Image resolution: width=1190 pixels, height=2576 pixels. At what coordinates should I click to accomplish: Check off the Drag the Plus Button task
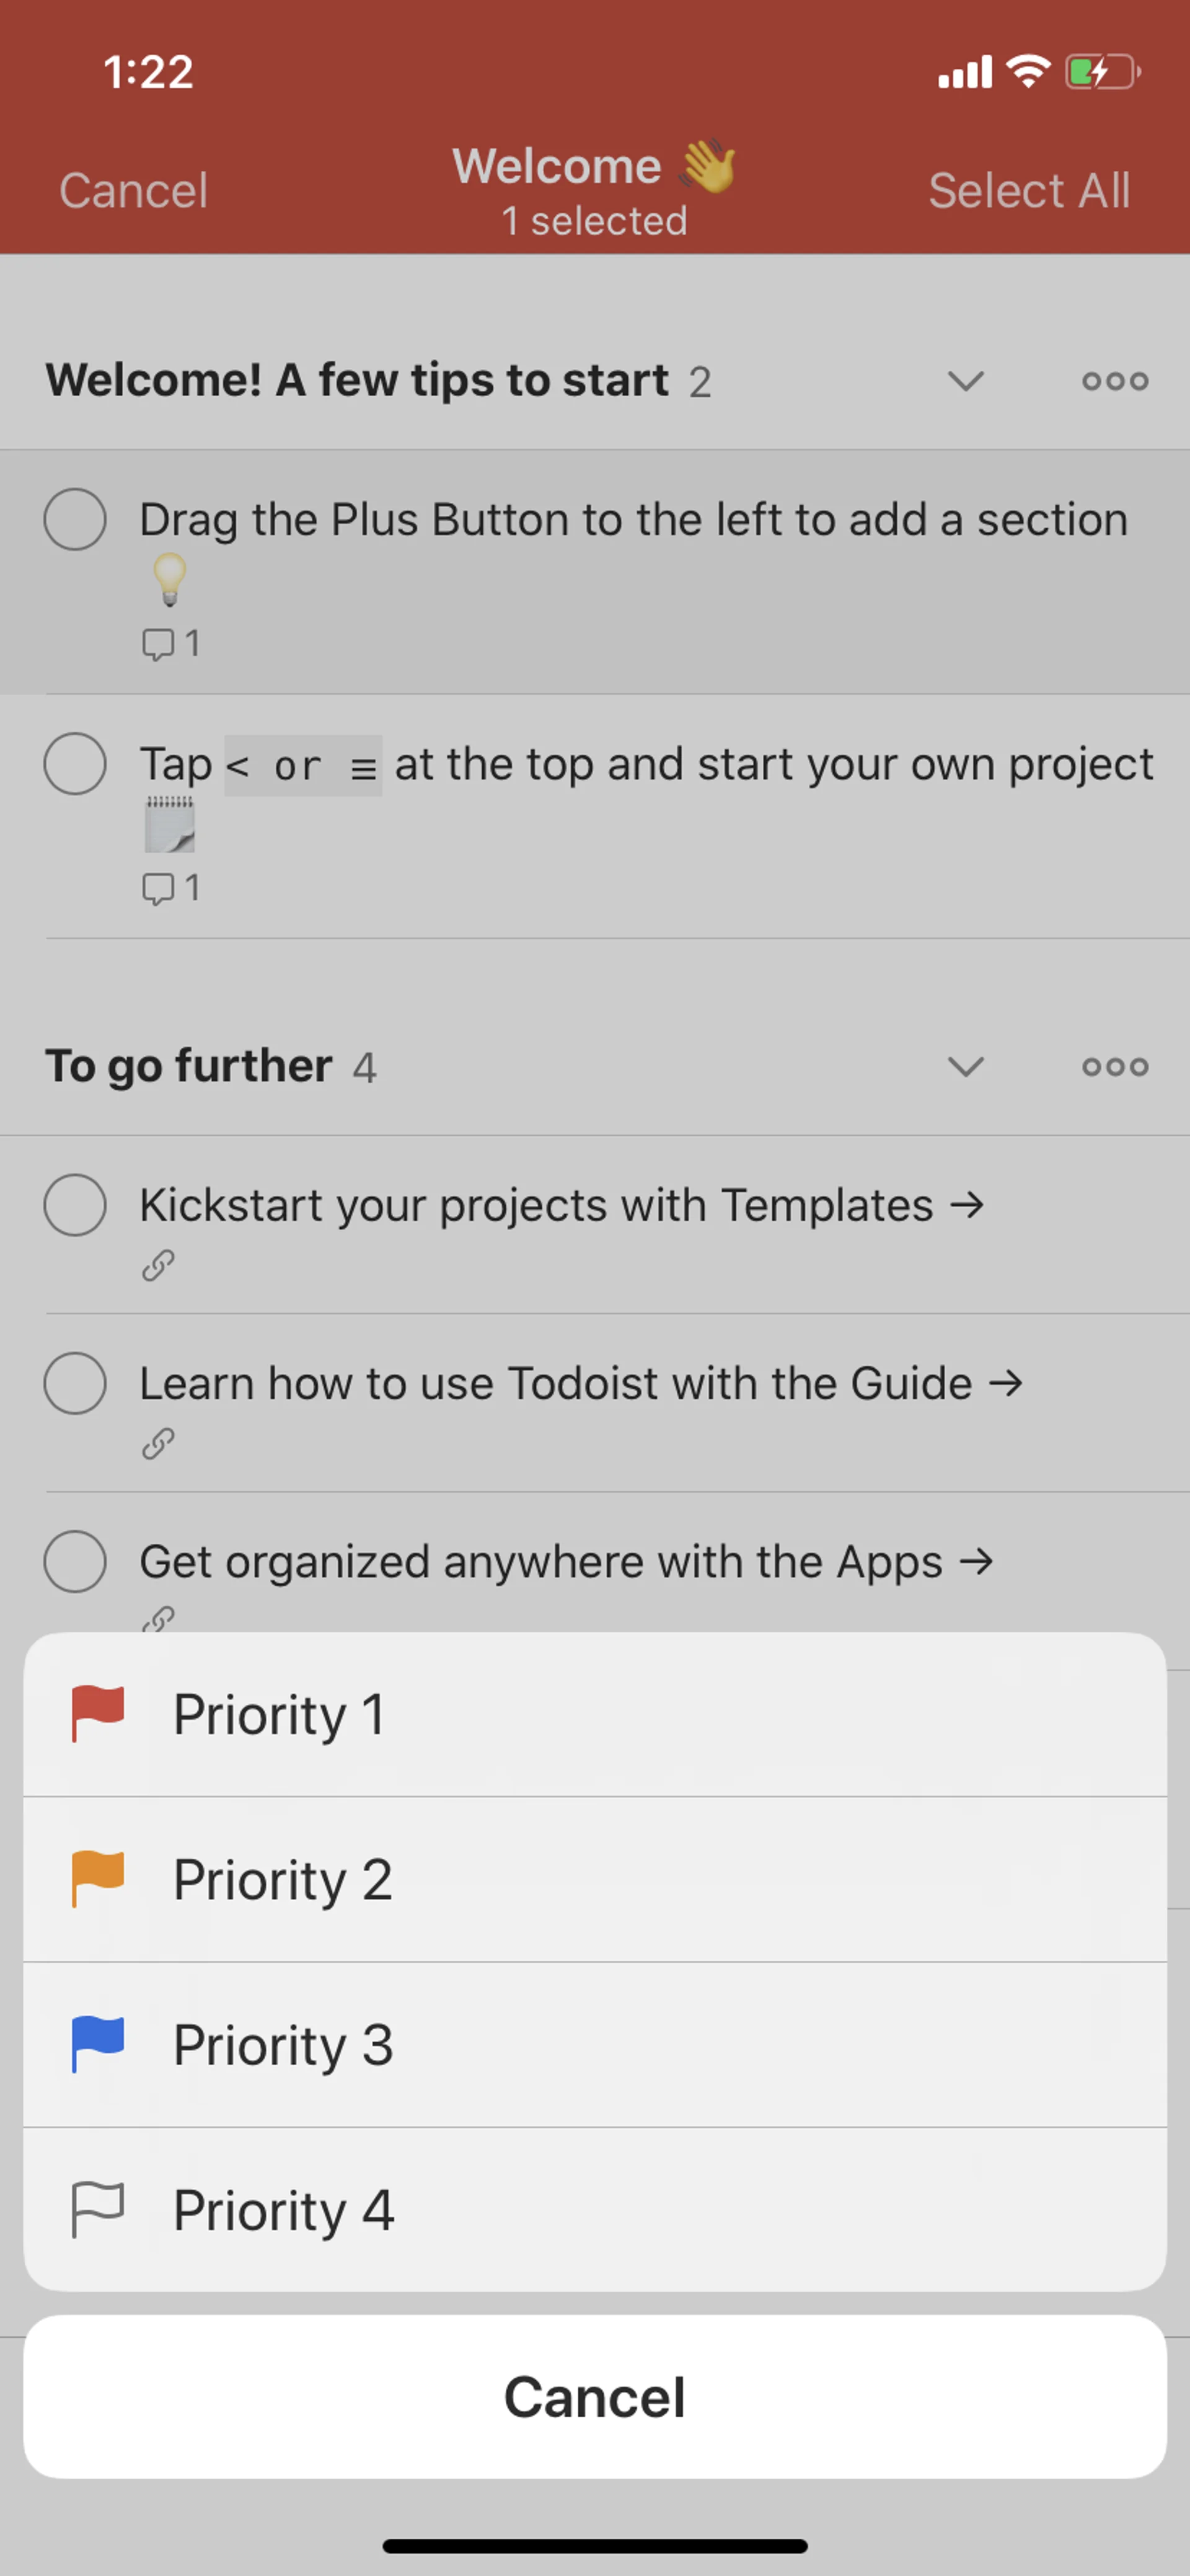pyautogui.click(x=75, y=519)
